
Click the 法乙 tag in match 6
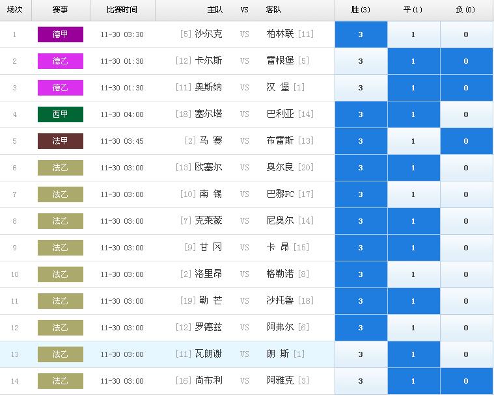61,168
